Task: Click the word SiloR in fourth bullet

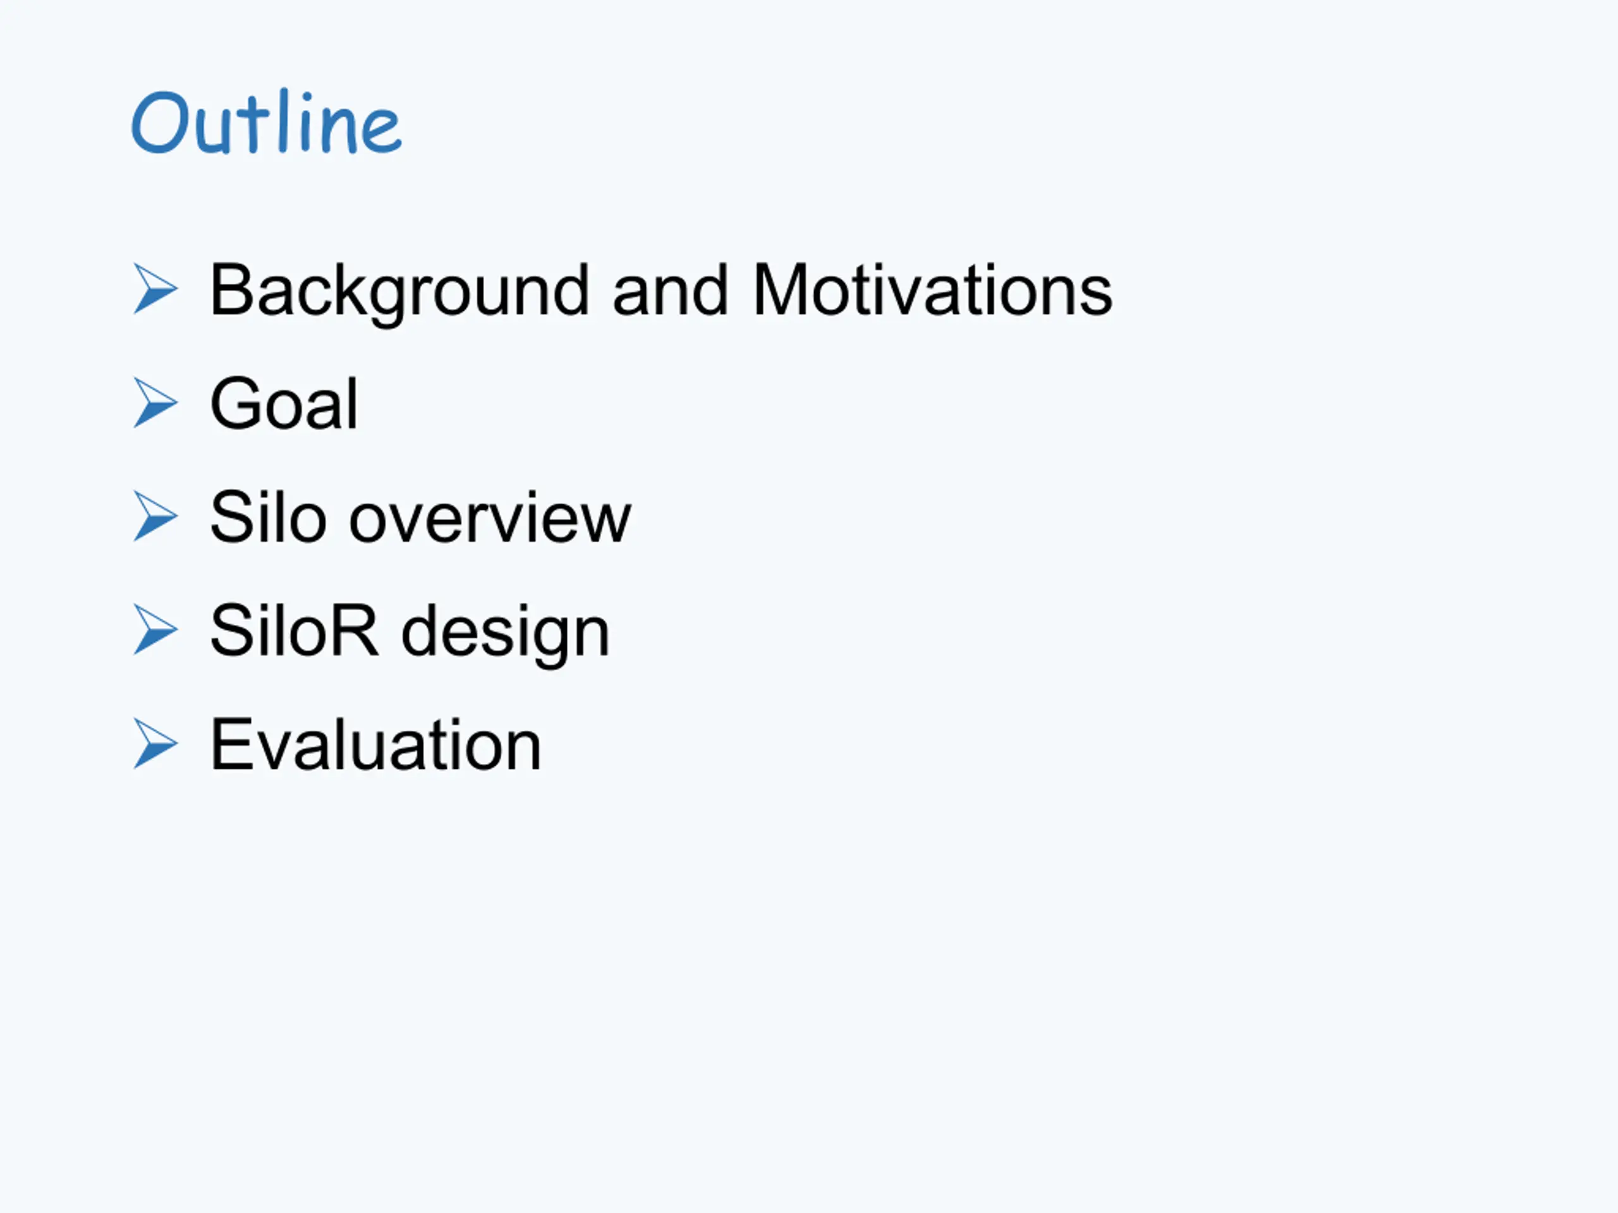Action: (x=295, y=631)
